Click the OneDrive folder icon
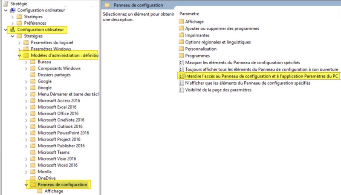The image size is (341, 195). click(33, 178)
